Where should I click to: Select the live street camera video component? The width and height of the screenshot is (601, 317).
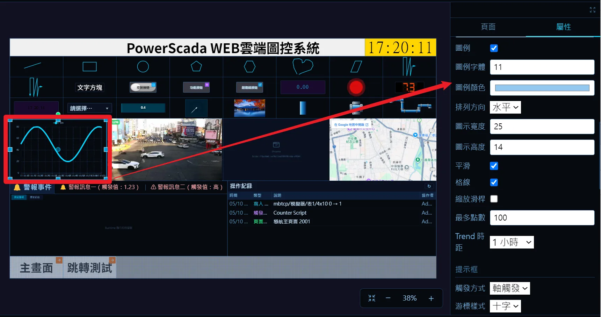(167, 150)
